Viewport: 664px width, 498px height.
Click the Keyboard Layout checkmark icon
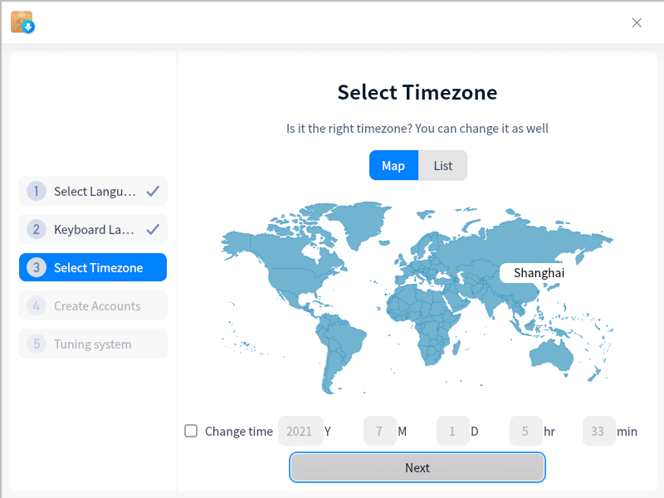point(153,230)
